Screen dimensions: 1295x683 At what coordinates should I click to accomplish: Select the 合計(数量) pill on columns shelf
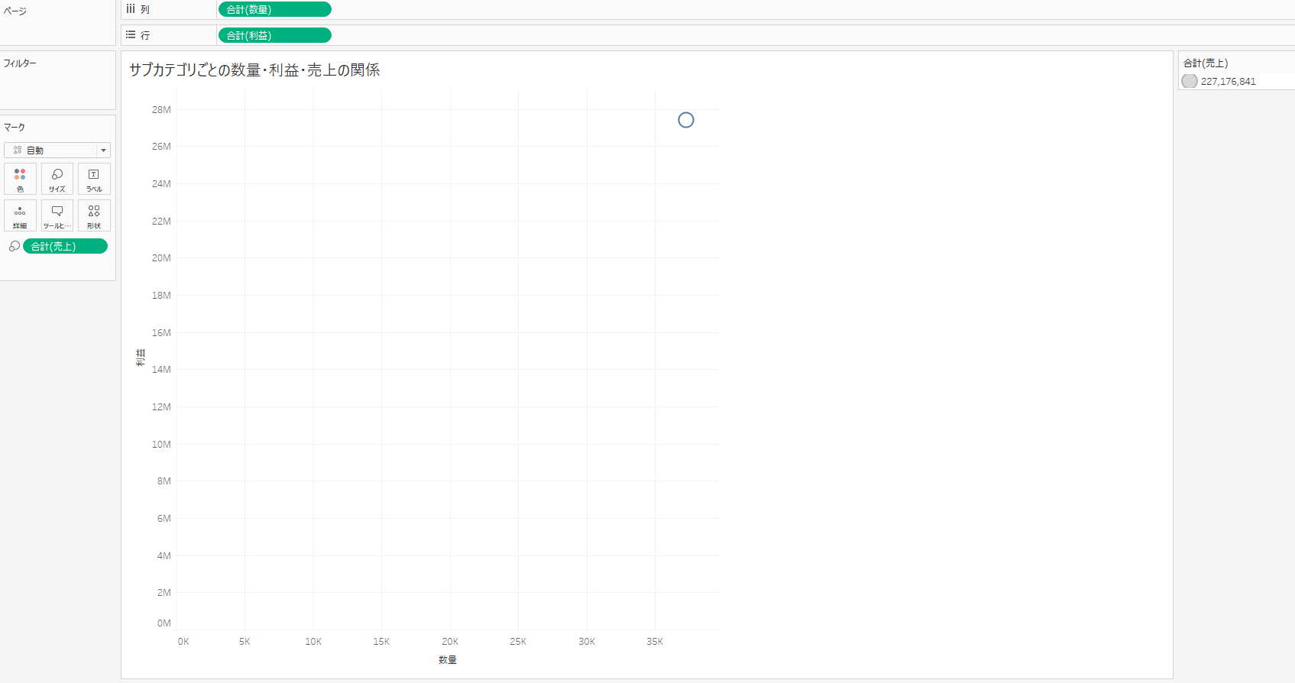275,9
